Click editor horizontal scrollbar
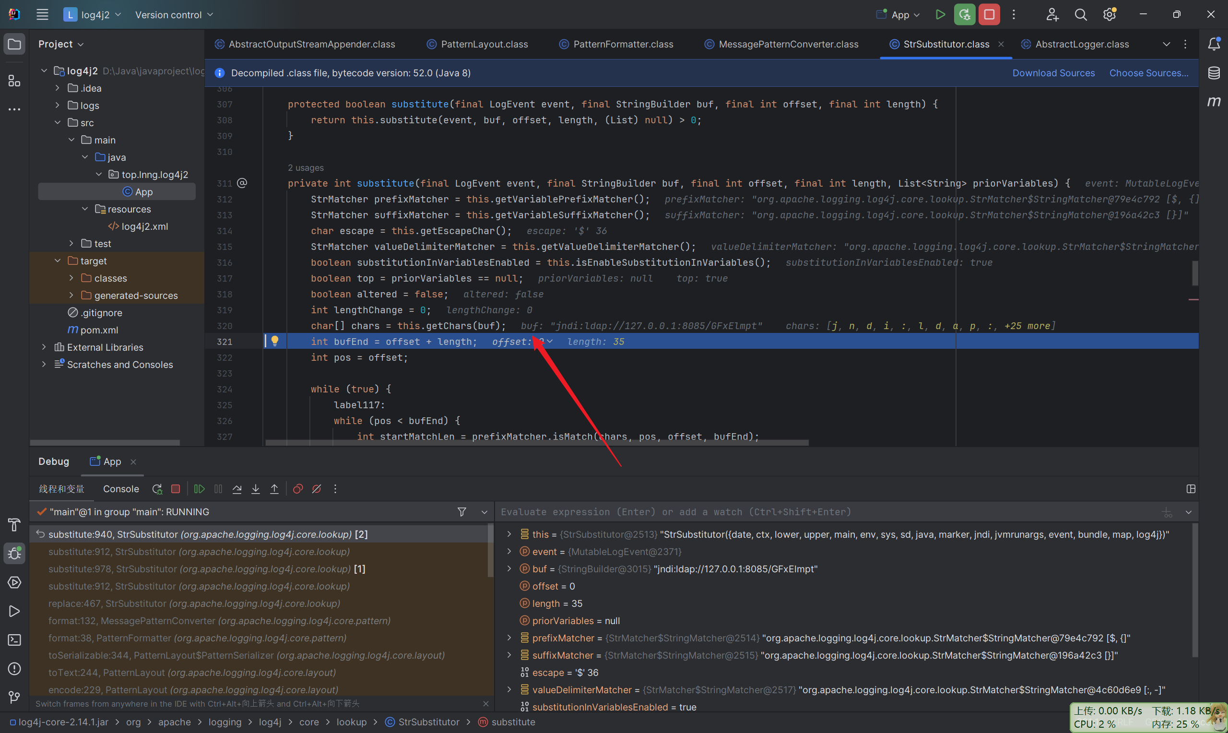 [537, 443]
